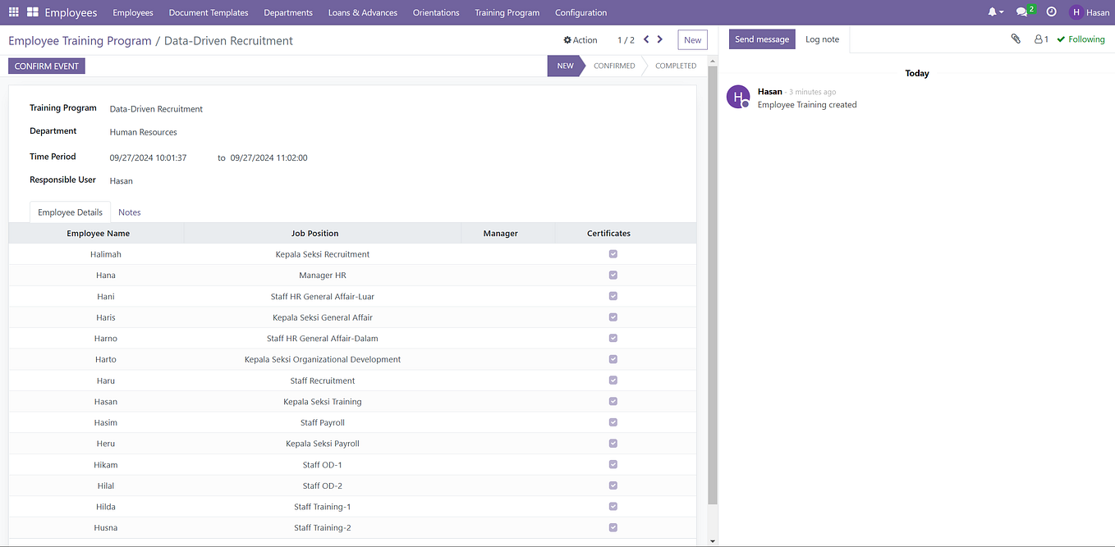Expand the notifications bell dropdown

(993, 11)
